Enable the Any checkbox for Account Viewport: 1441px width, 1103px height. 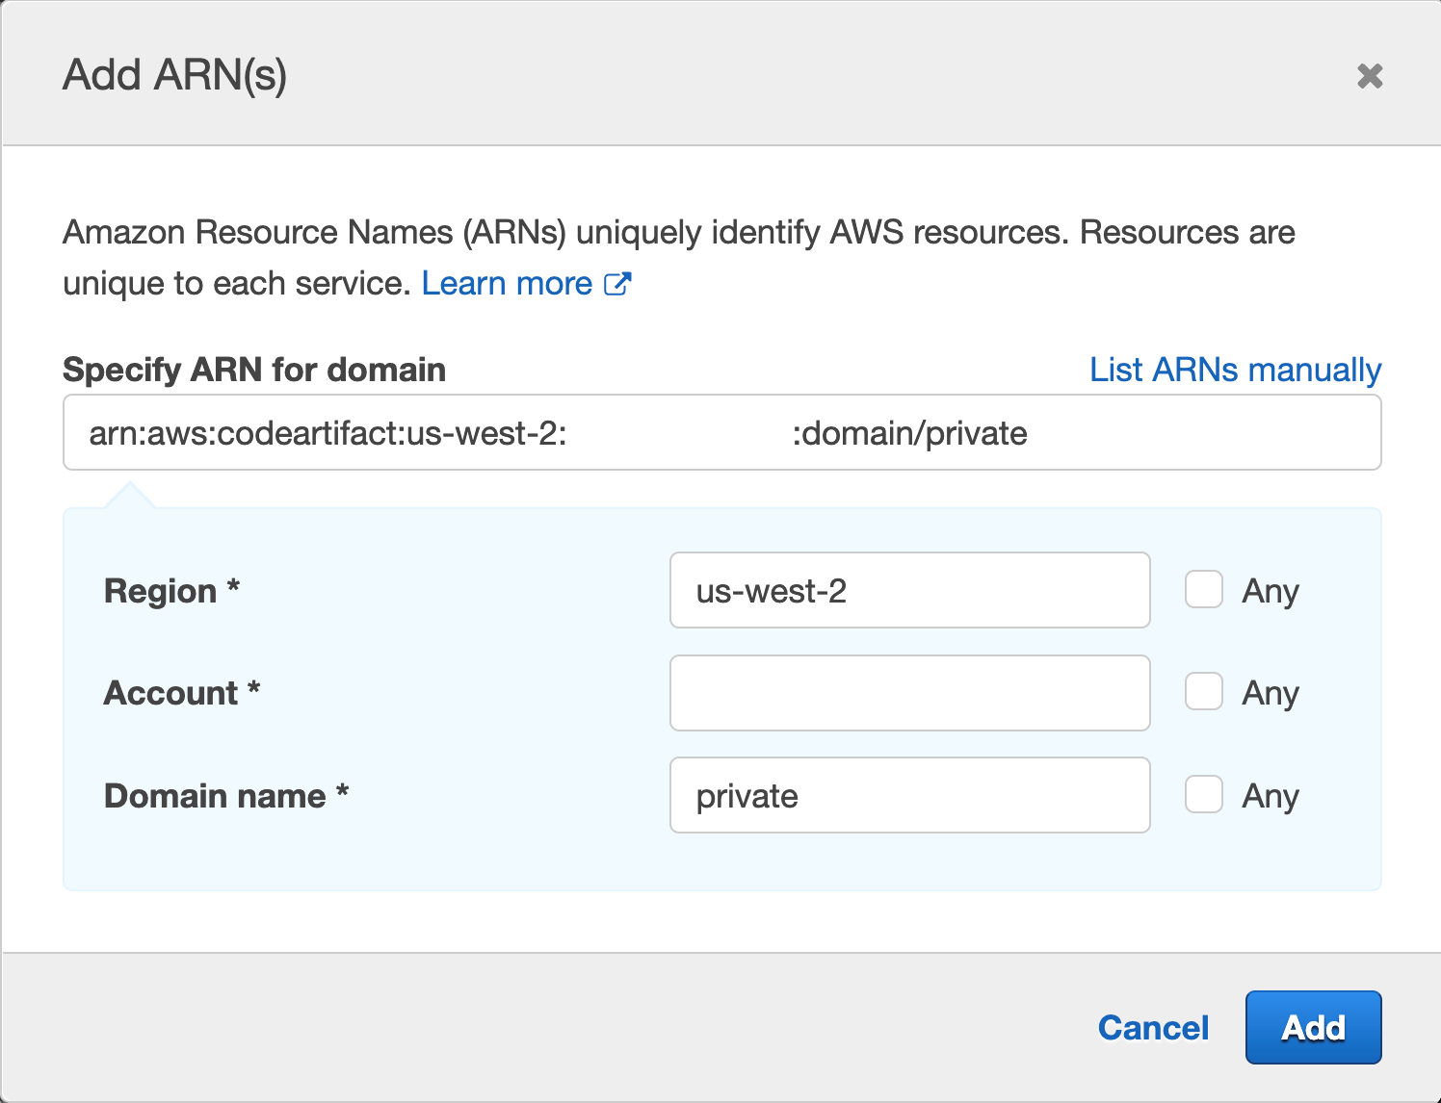pos(1203,692)
